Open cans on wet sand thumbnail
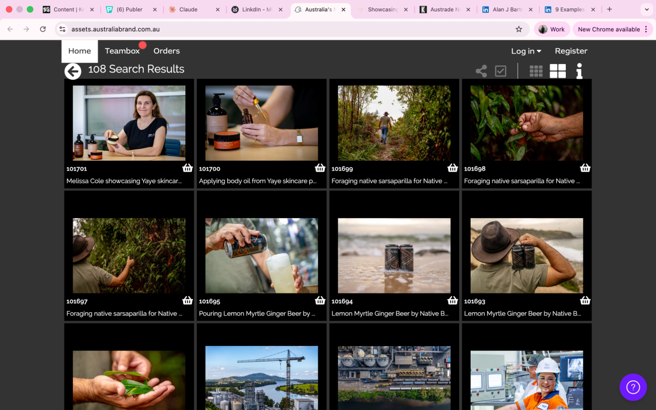Image resolution: width=656 pixels, height=410 pixels. 394,255
